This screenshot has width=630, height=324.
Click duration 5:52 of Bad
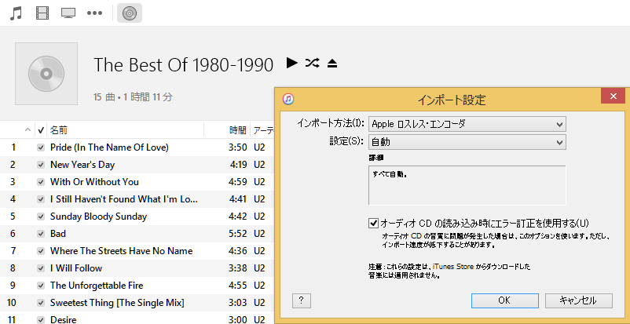[x=237, y=234]
